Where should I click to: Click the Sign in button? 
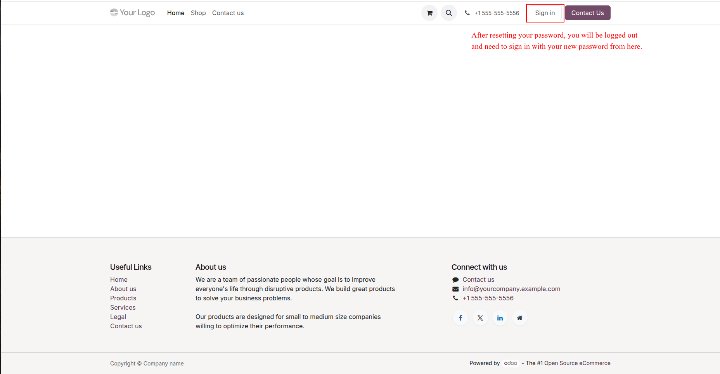tap(545, 13)
